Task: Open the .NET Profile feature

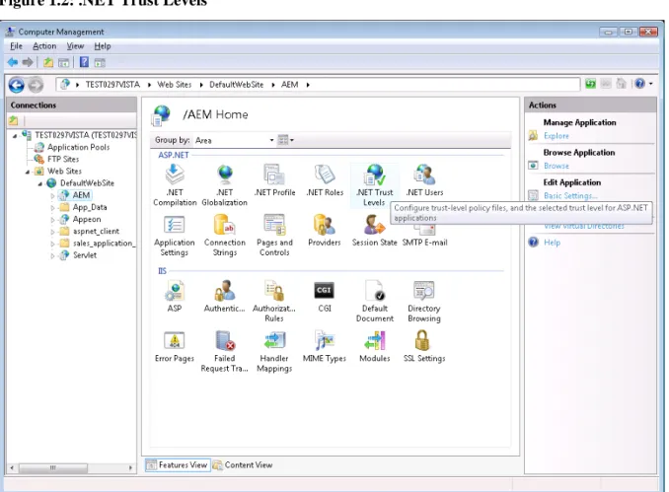Action: point(274,180)
